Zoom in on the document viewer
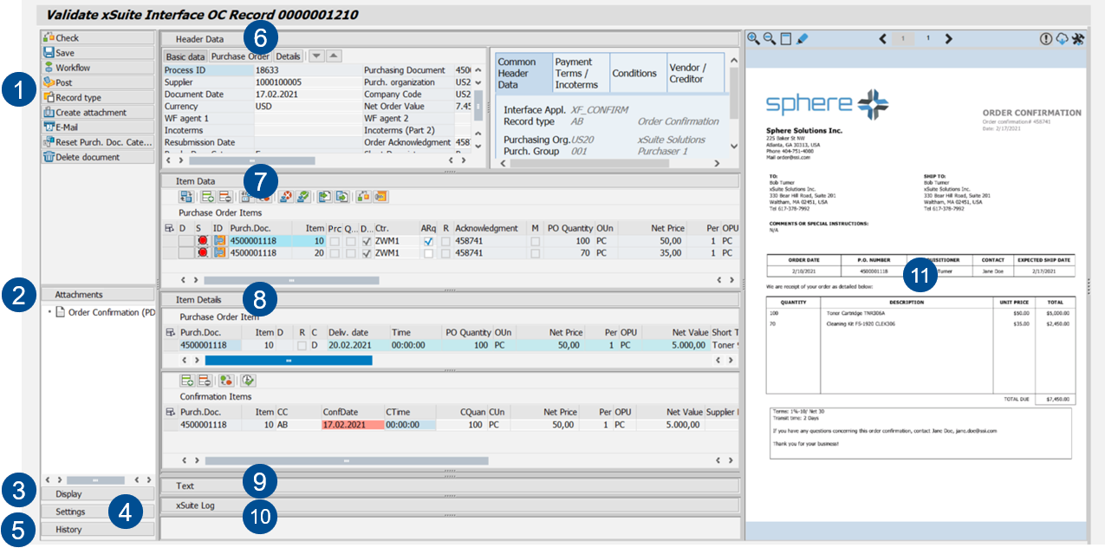 (753, 39)
